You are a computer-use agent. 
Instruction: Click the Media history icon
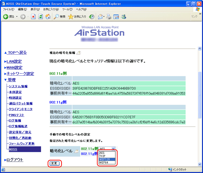92,16
